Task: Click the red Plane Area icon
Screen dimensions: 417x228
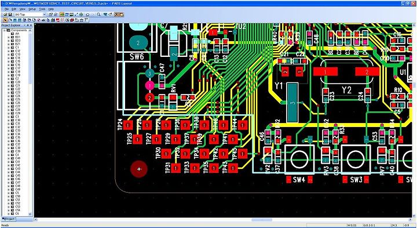Action: 58,20
